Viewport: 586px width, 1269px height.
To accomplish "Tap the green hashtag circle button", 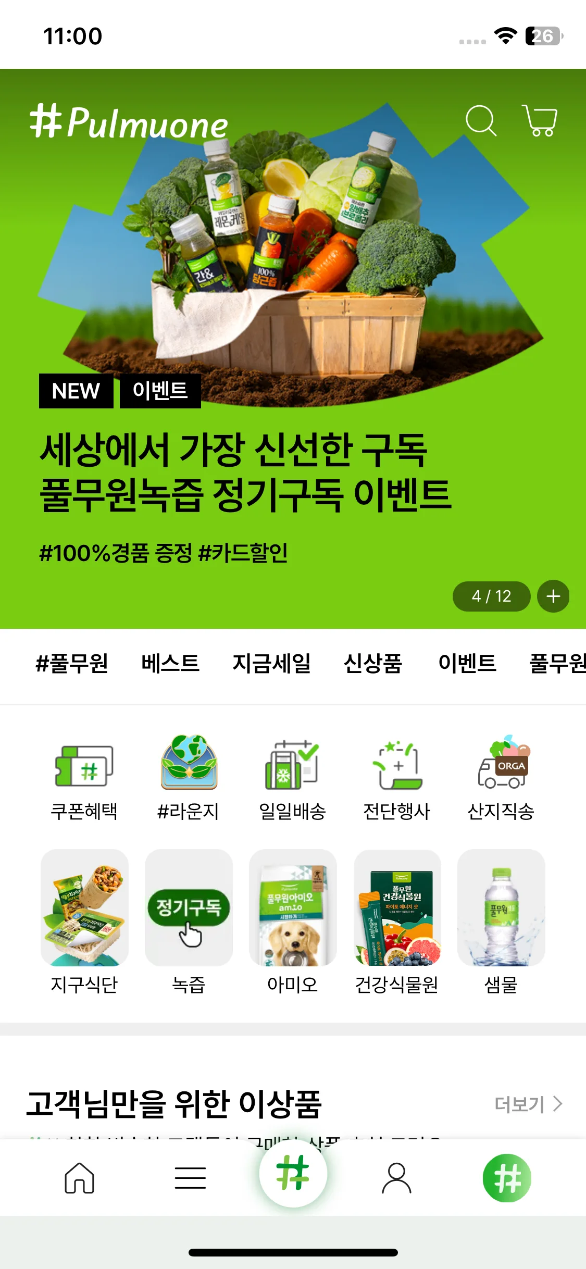I will pyautogui.click(x=507, y=1178).
